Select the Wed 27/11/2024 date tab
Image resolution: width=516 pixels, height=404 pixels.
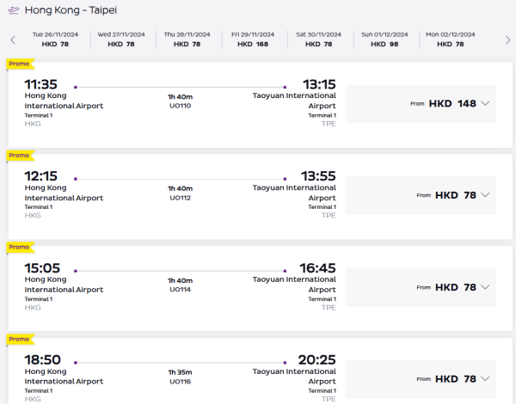pyautogui.click(x=122, y=39)
